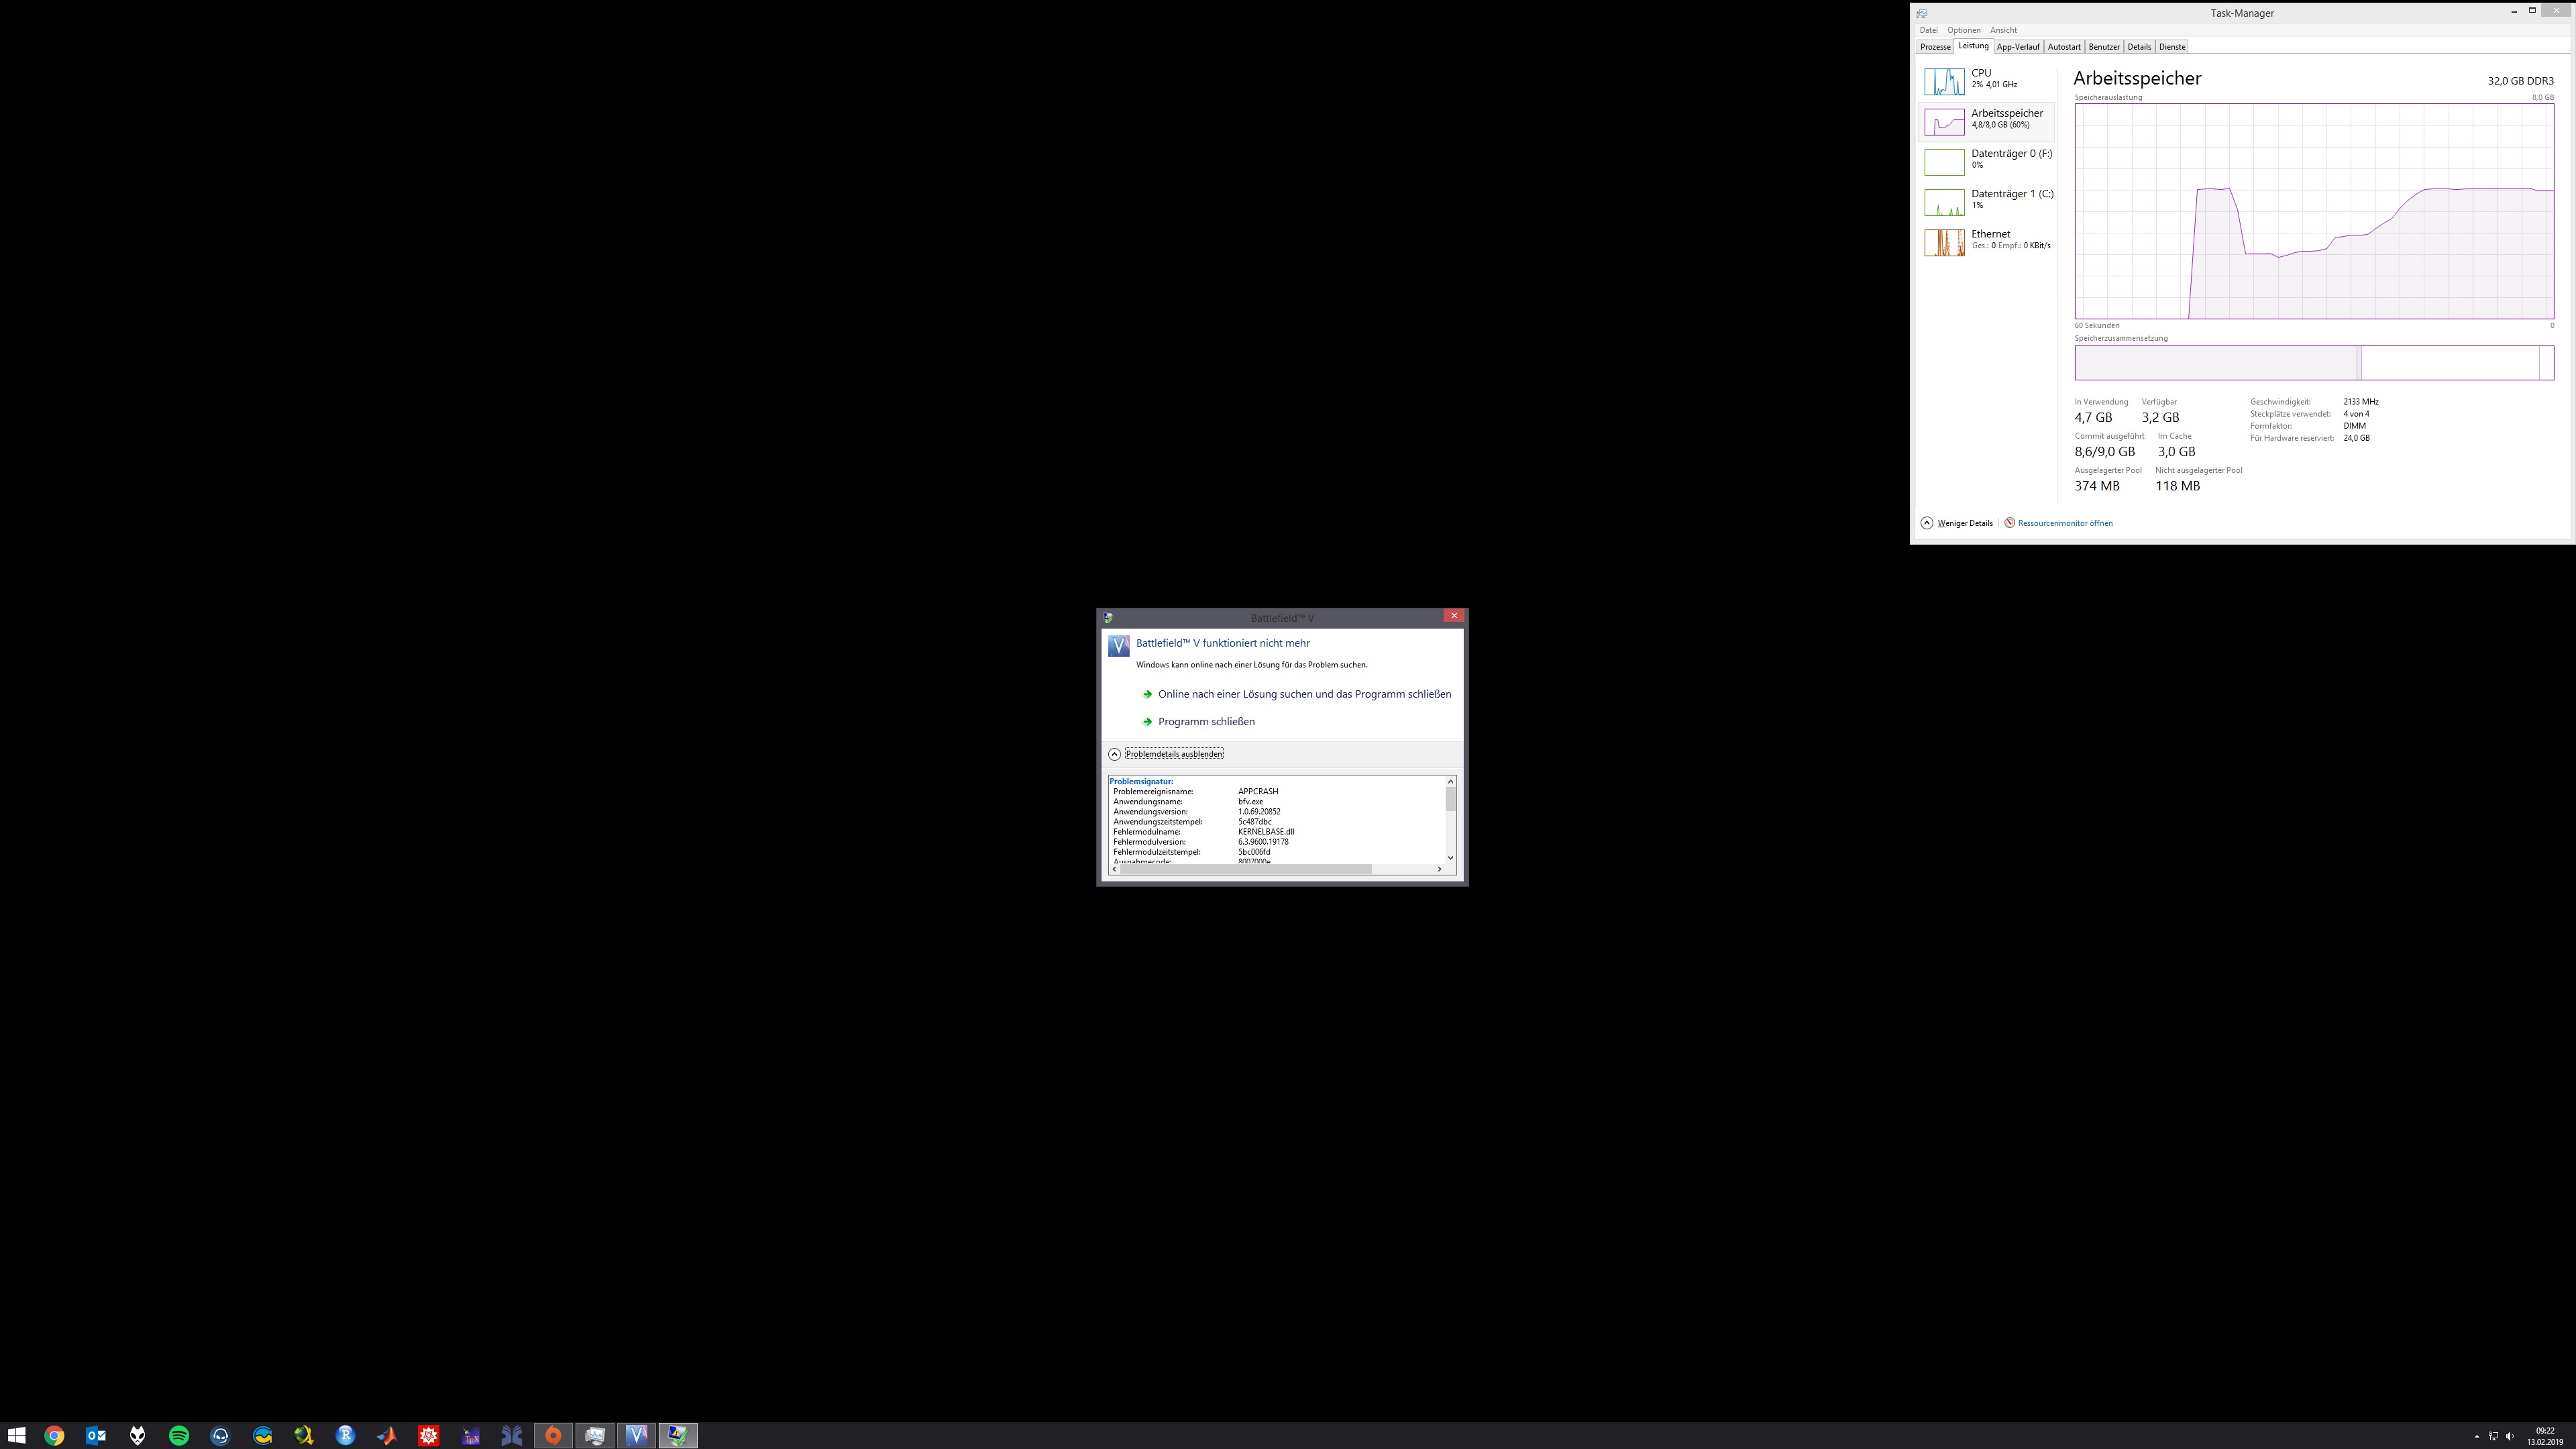Viewport: 2576px width, 1449px height.
Task: Launch JDownloader from the taskbar
Action: (303, 1435)
